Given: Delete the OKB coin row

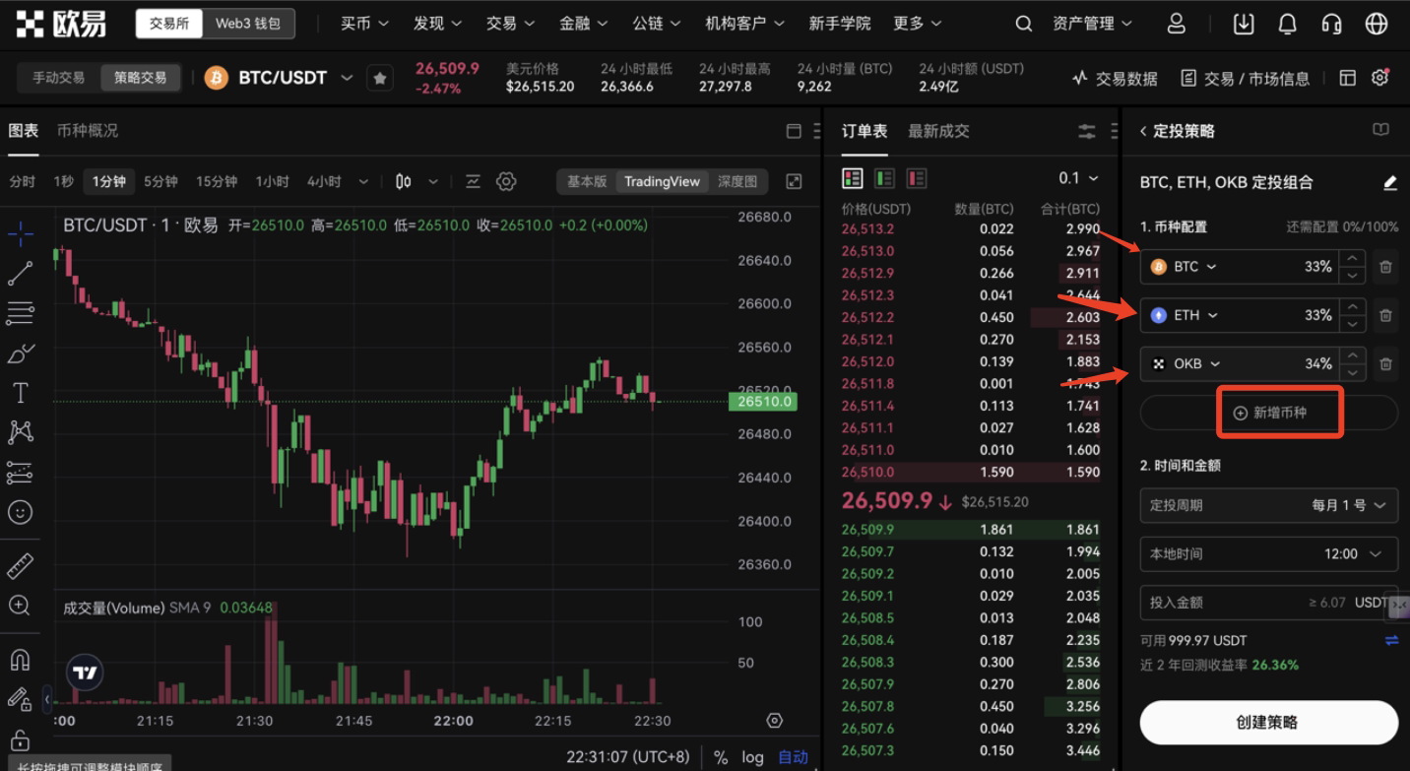Looking at the screenshot, I should coord(1385,364).
